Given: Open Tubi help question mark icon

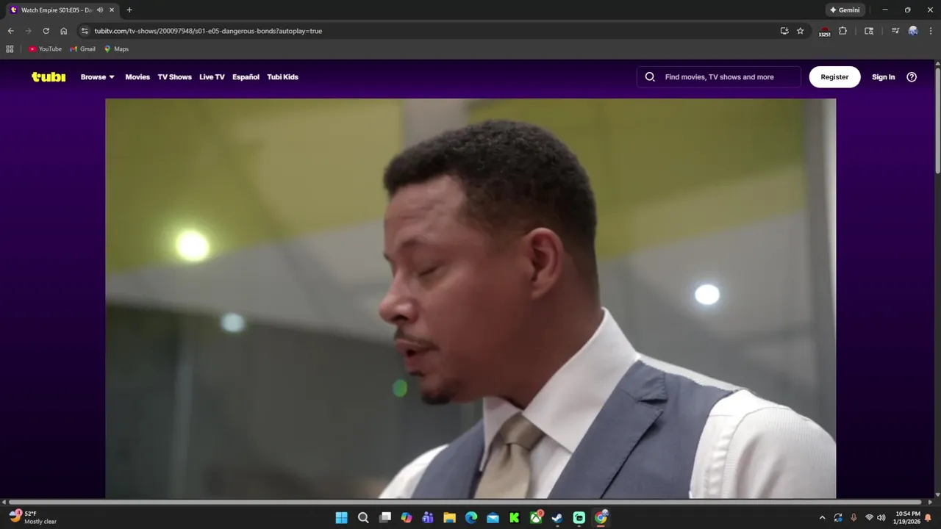Looking at the screenshot, I should pos(912,76).
